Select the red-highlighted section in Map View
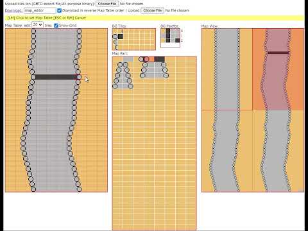The width and height of the screenshot is (308, 231). 278,69
